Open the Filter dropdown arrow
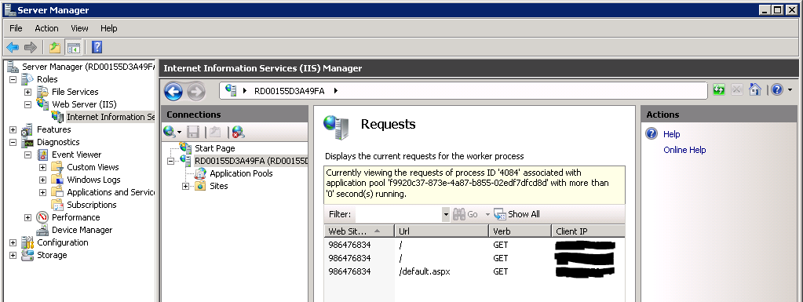803x302 pixels. (x=446, y=214)
